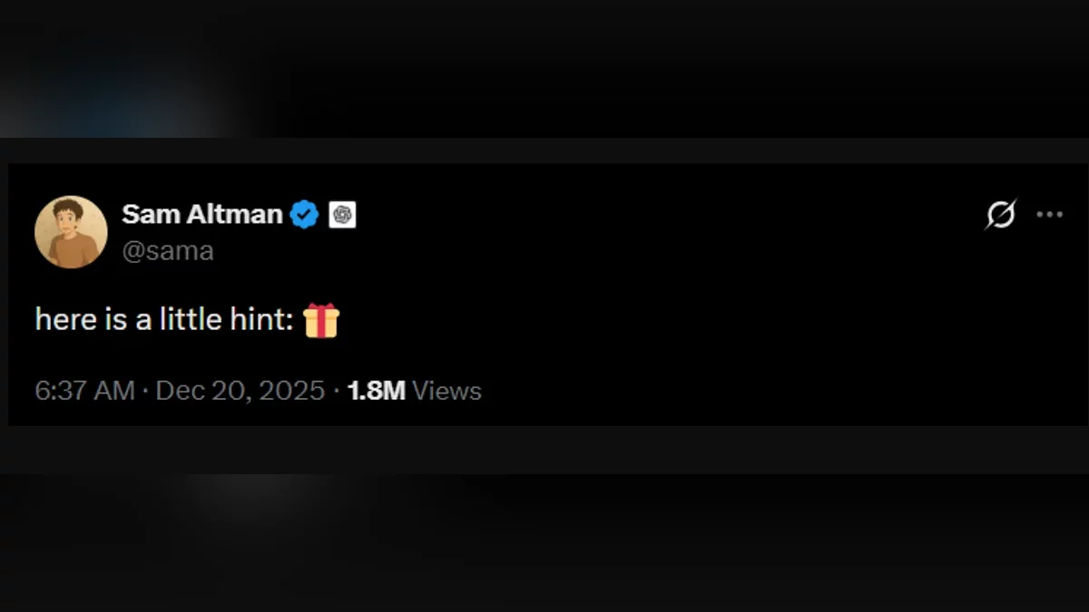This screenshot has width=1089, height=612.
Task: Open the @sama handle link
Action: [x=168, y=251]
